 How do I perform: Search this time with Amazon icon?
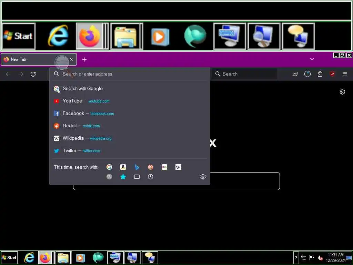[x=123, y=167]
